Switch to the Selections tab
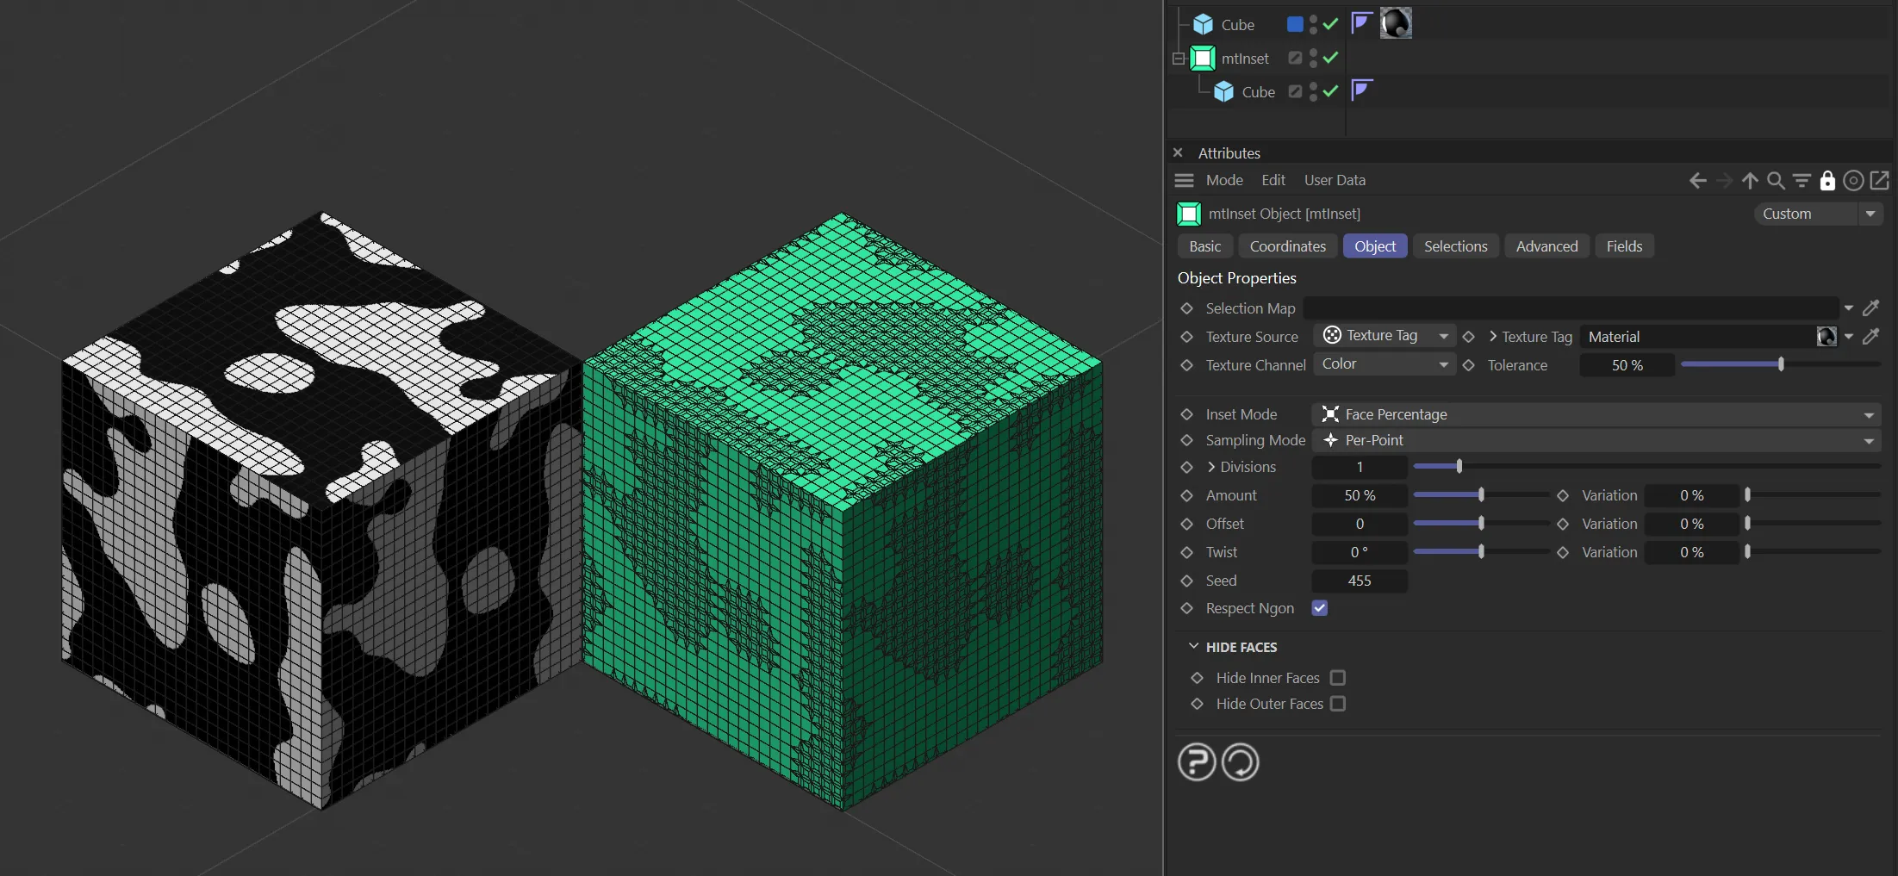 pyautogui.click(x=1455, y=246)
